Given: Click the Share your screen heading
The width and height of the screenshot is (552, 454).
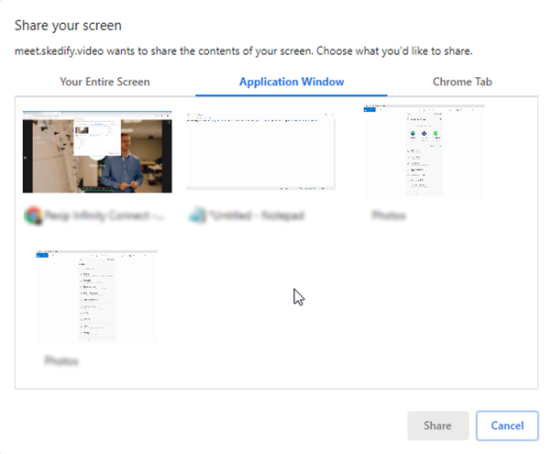Looking at the screenshot, I should click(x=68, y=26).
